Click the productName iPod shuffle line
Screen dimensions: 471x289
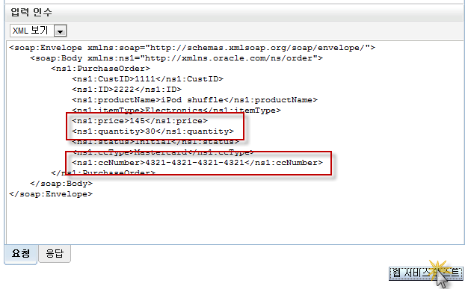[194, 100]
